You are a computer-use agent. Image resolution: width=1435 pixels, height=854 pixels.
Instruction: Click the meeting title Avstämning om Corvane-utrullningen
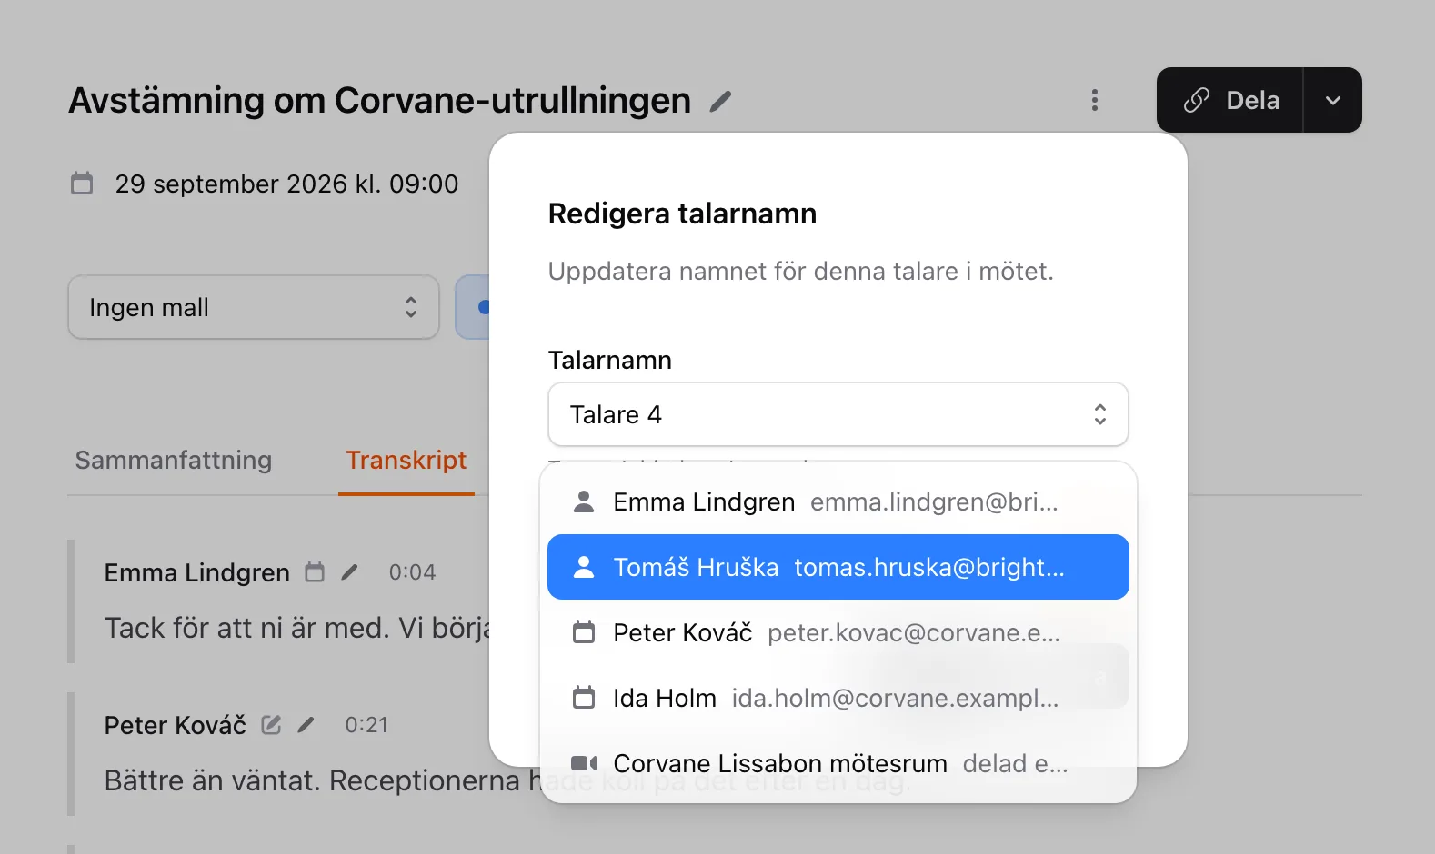tap(380, 100)
